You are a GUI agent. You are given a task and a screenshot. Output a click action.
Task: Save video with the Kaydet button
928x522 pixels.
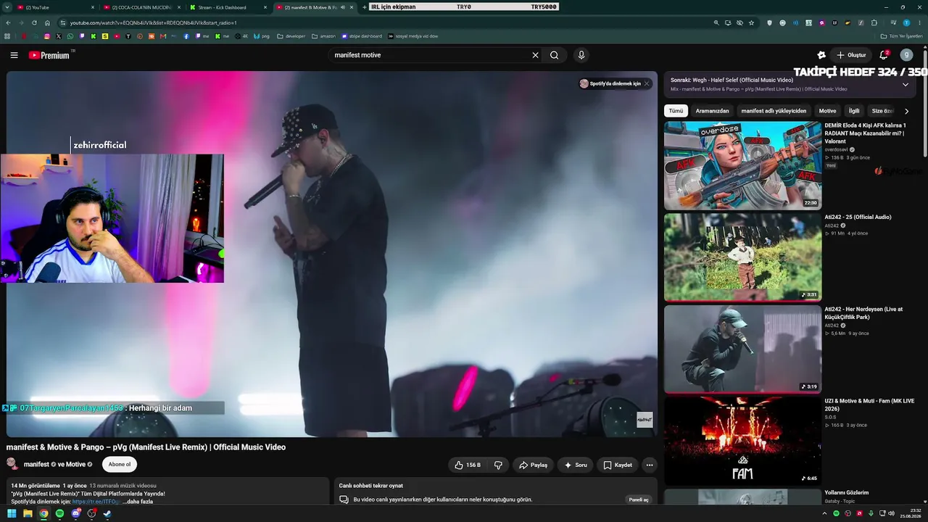[618, 465]
